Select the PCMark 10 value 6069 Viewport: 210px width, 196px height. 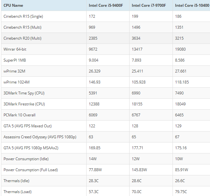click(93, 115)
